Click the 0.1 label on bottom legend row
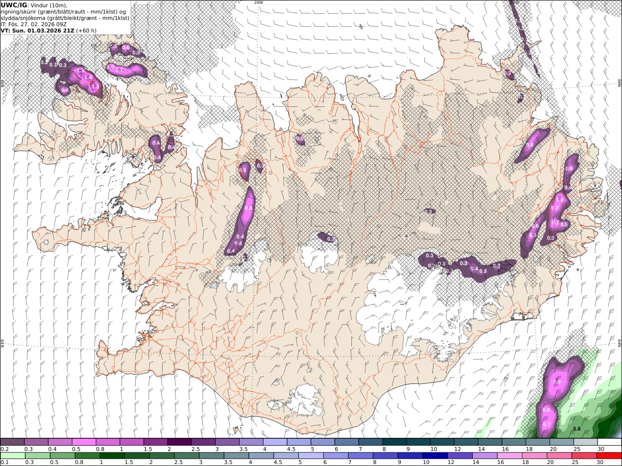This screenshot has width=622, height=466. click(x=4, y=463)
